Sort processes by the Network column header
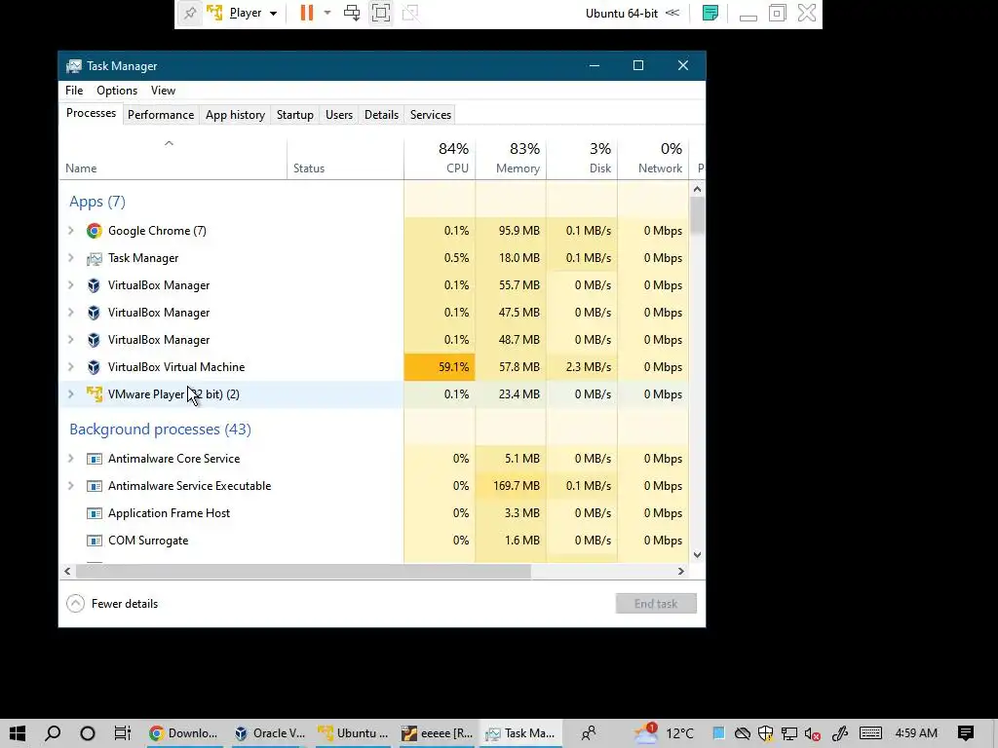The height and width of the screenshot is (748, 998). tap(653, 159)
